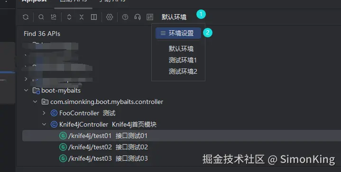Collapse the com.simonking.boot.mybaits.controller package chevron
Image resolution: width=341 pixels, height=172 pixels.
[x=35, y=102]
